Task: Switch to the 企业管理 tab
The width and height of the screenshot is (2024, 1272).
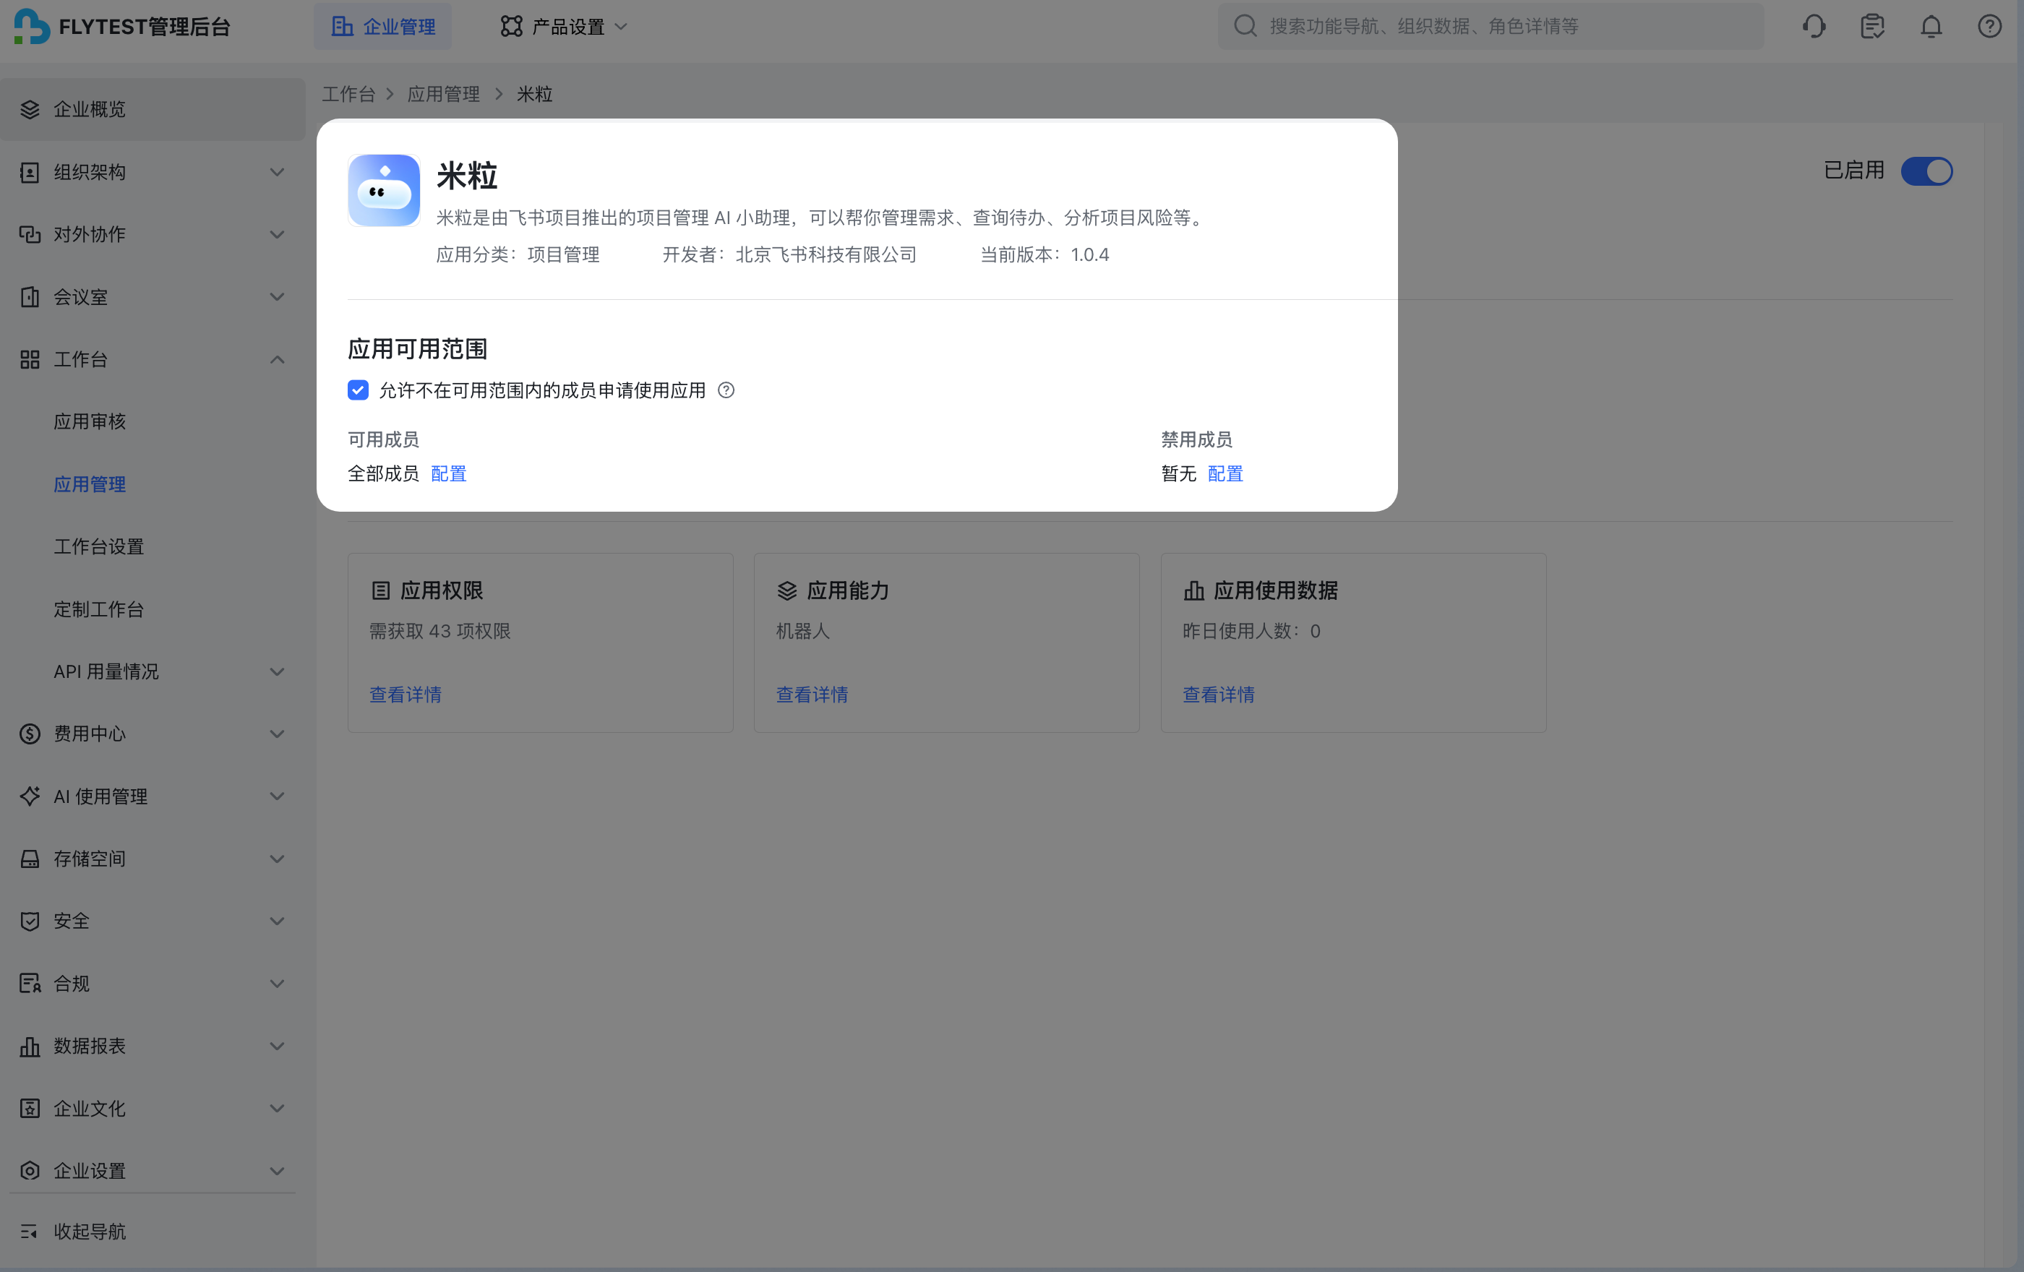Action: coord(383,26)
